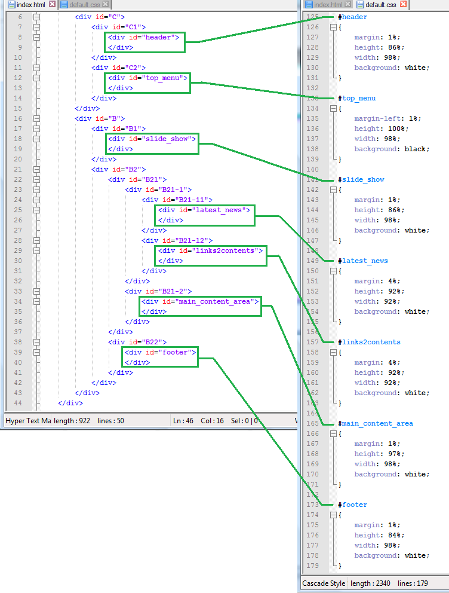Image resolution: width=449 pixels, height=593 pixels.
Task: Fold the #header CSS rule at line 126
Action: pyautogui.click(x=333, y=27)
